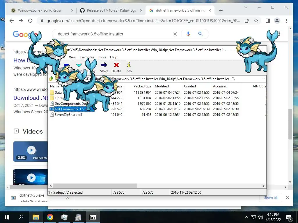298x223 pixels.
Task: Click the Move toolbar button in 7-Zip
Action: [x=104, y=67]
